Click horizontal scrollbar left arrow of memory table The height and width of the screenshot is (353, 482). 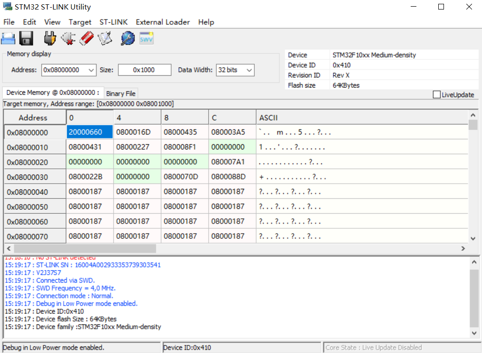(x=9, y=248)
